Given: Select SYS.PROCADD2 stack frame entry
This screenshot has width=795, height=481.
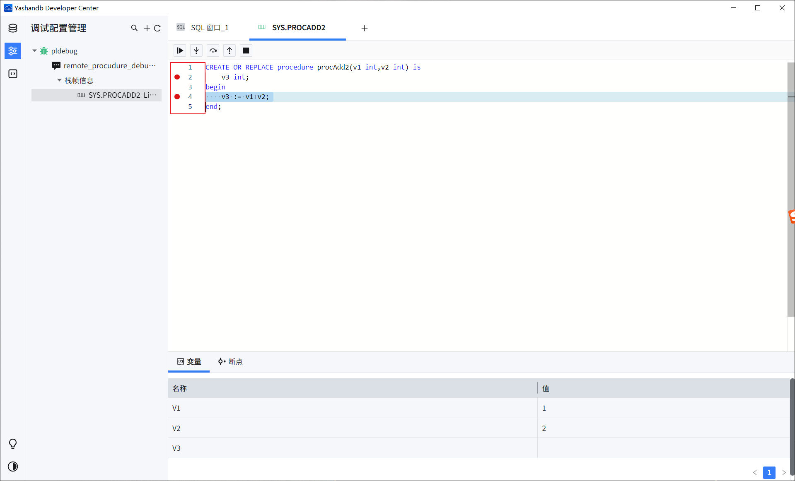Looking at the screenshot, I should [x=97, y=95].
